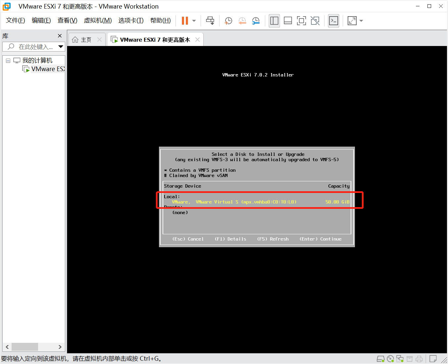Open the power options dropdown arrow beside pause

click(194, 21)
